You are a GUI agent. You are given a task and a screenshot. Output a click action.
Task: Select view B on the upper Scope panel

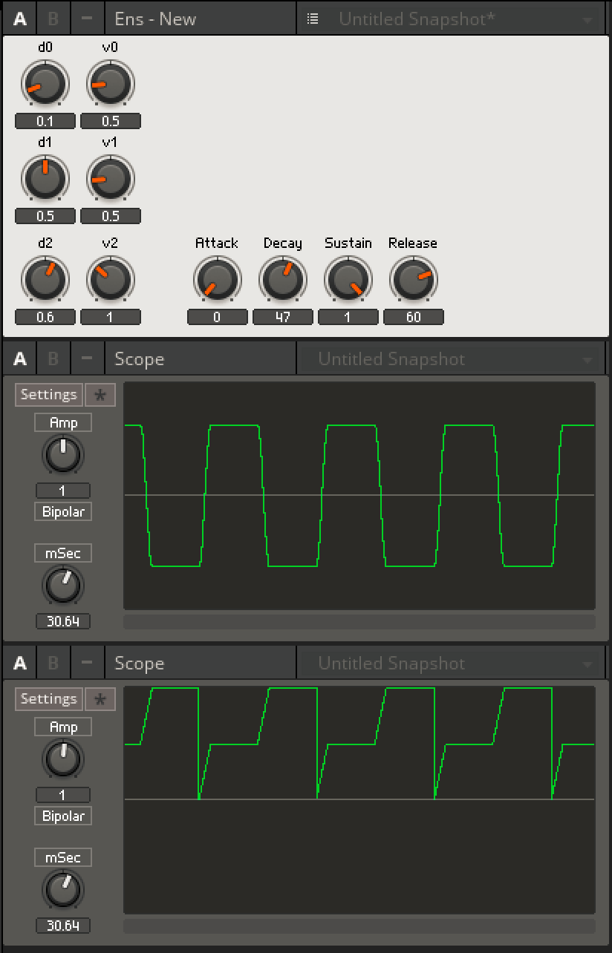[53, 358]
